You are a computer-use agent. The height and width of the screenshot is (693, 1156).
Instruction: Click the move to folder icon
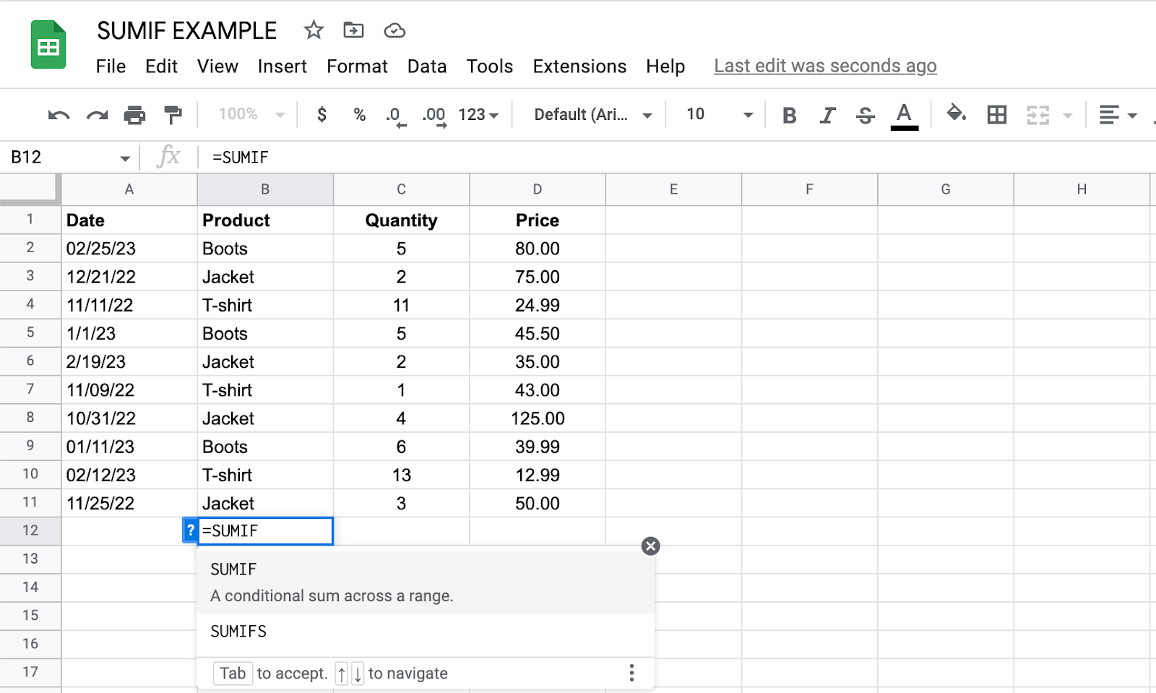[x=353, y=30]
